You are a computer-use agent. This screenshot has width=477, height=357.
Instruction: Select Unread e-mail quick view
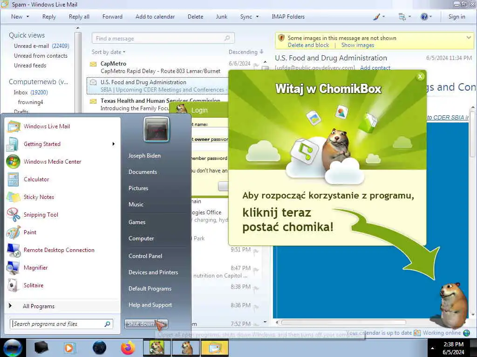[41, 46]
